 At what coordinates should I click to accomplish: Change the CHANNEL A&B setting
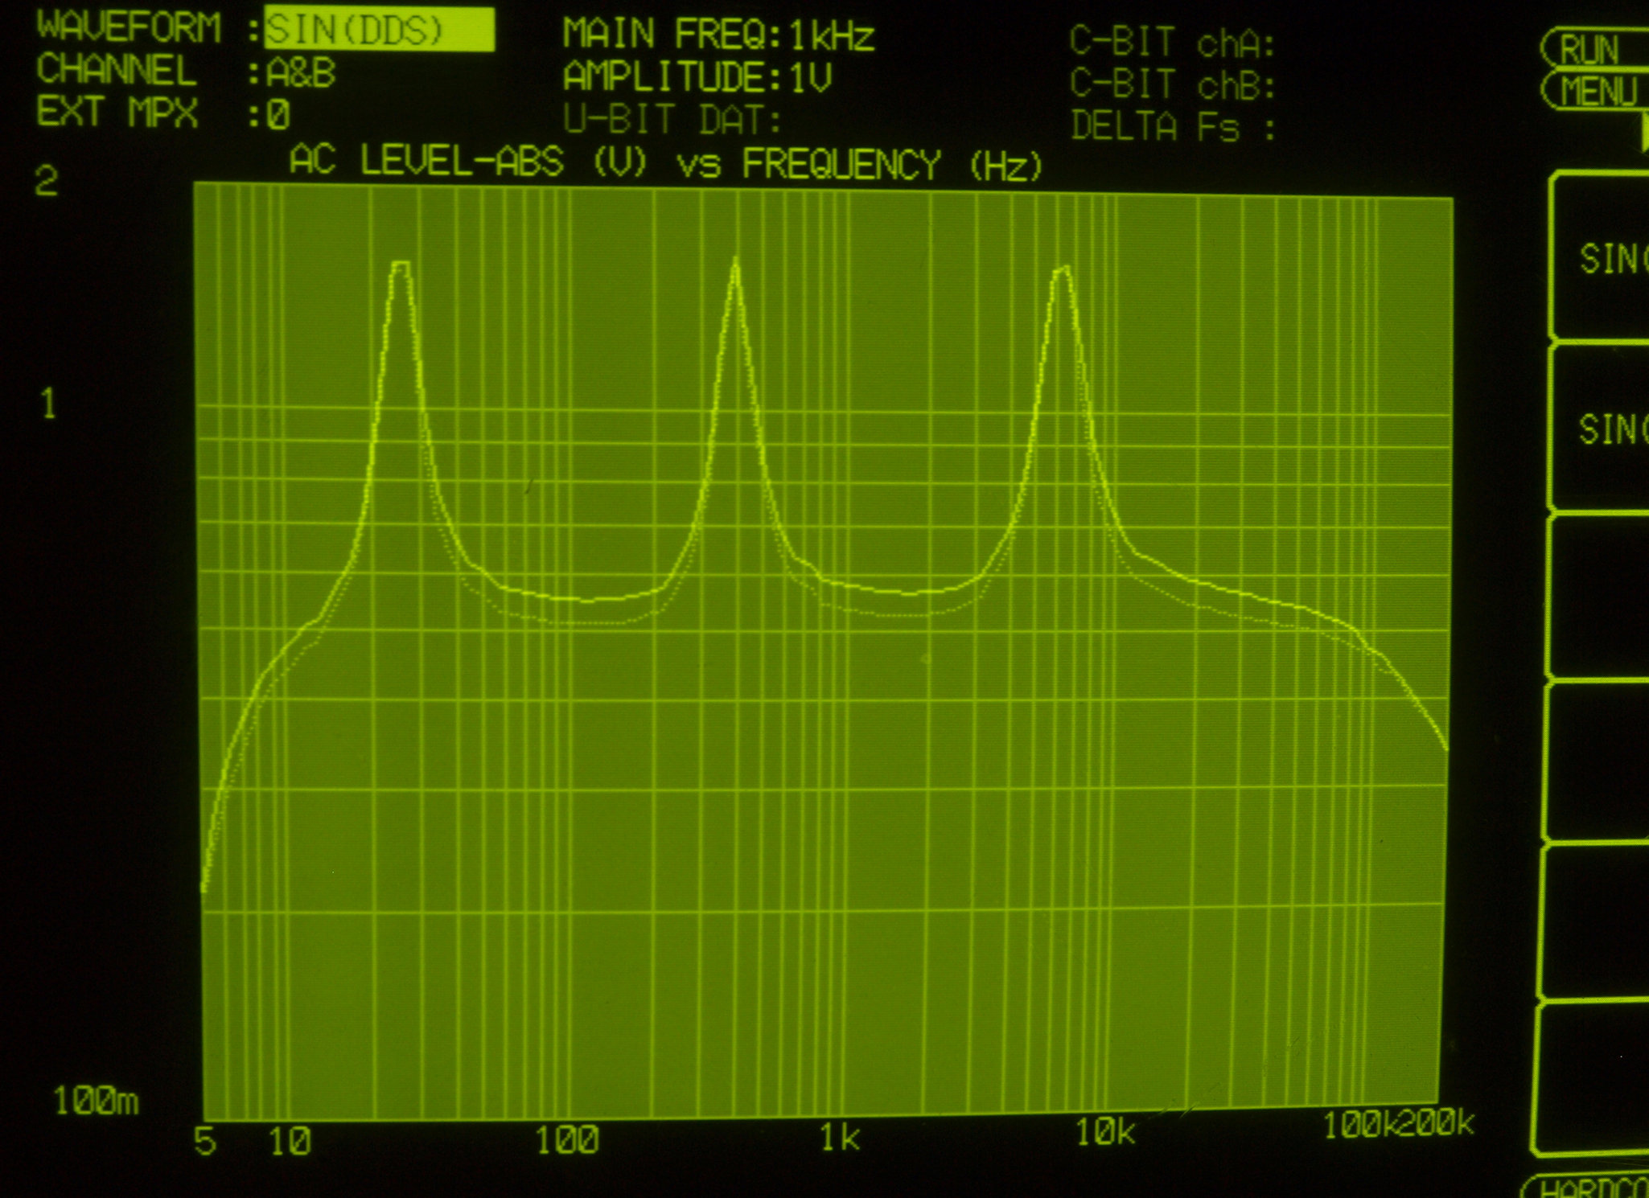click(300, 73)
